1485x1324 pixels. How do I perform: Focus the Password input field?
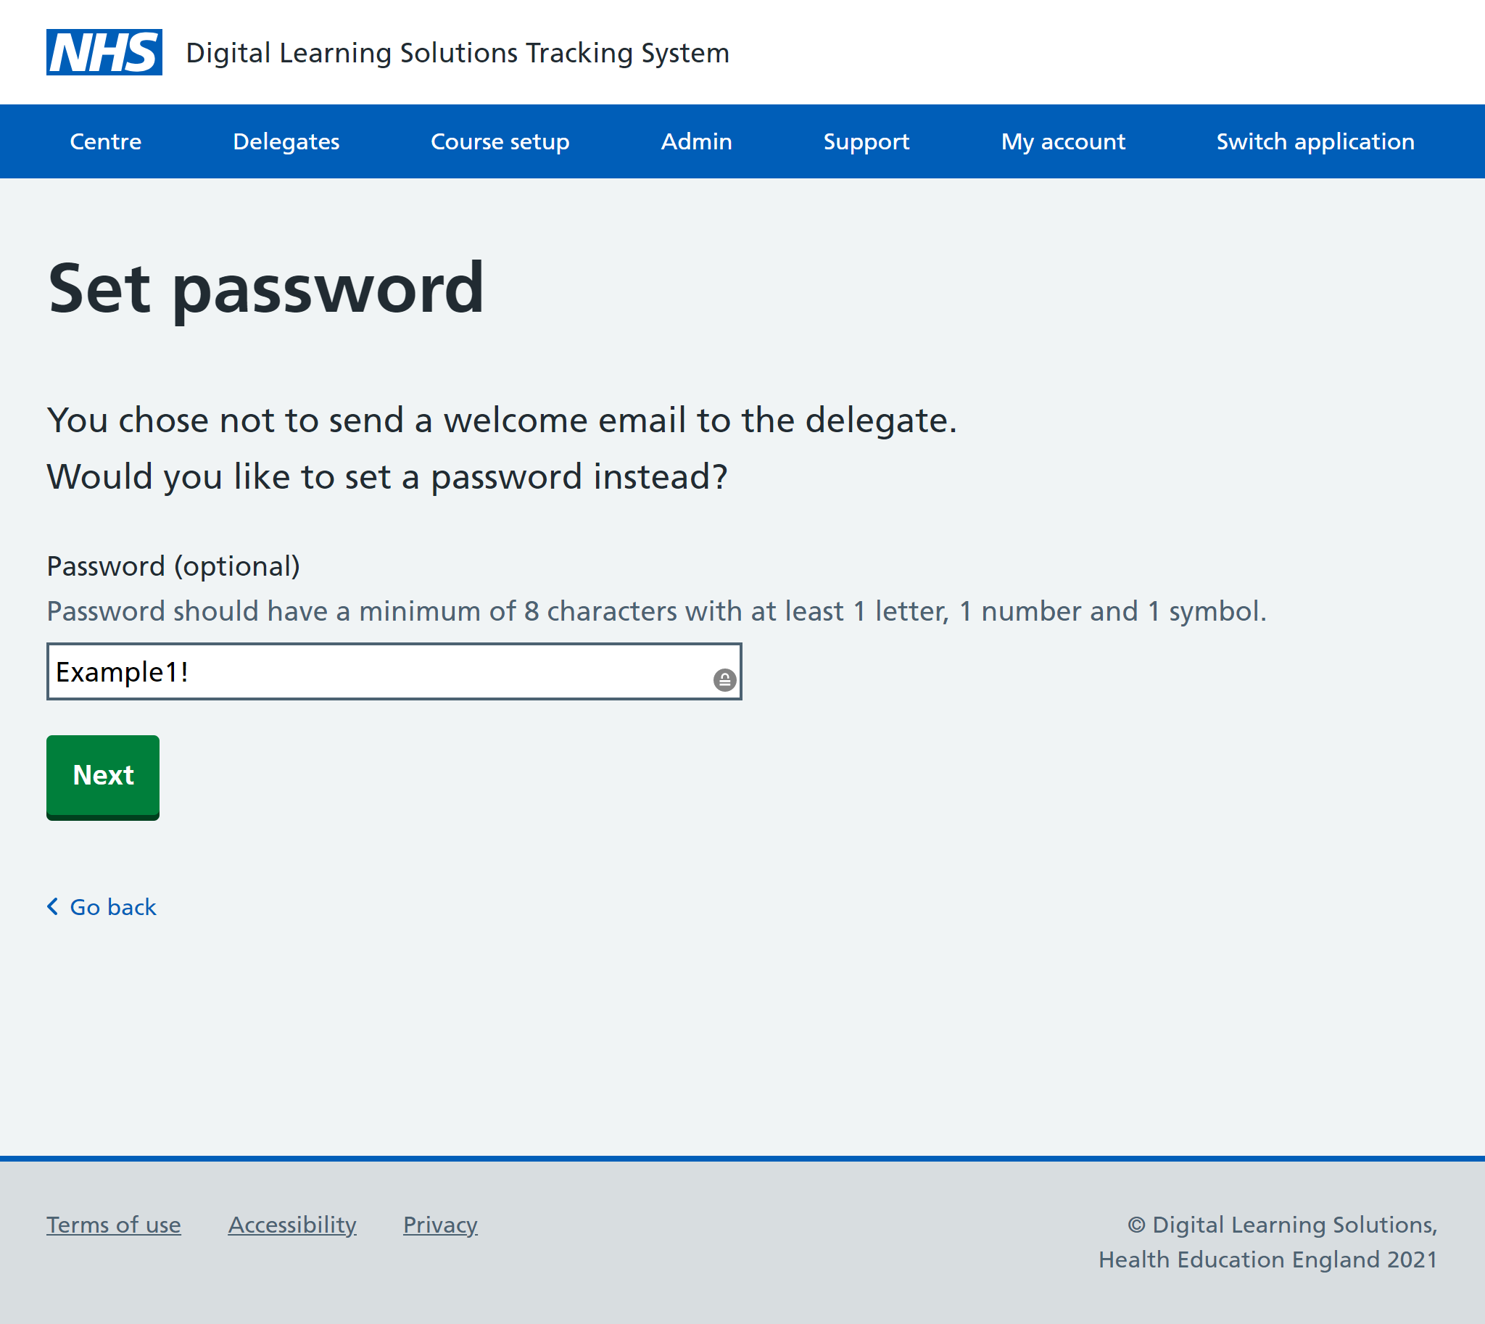coord(379,671)
